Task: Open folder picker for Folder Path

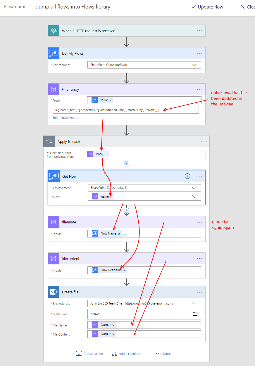Action: 195,314
